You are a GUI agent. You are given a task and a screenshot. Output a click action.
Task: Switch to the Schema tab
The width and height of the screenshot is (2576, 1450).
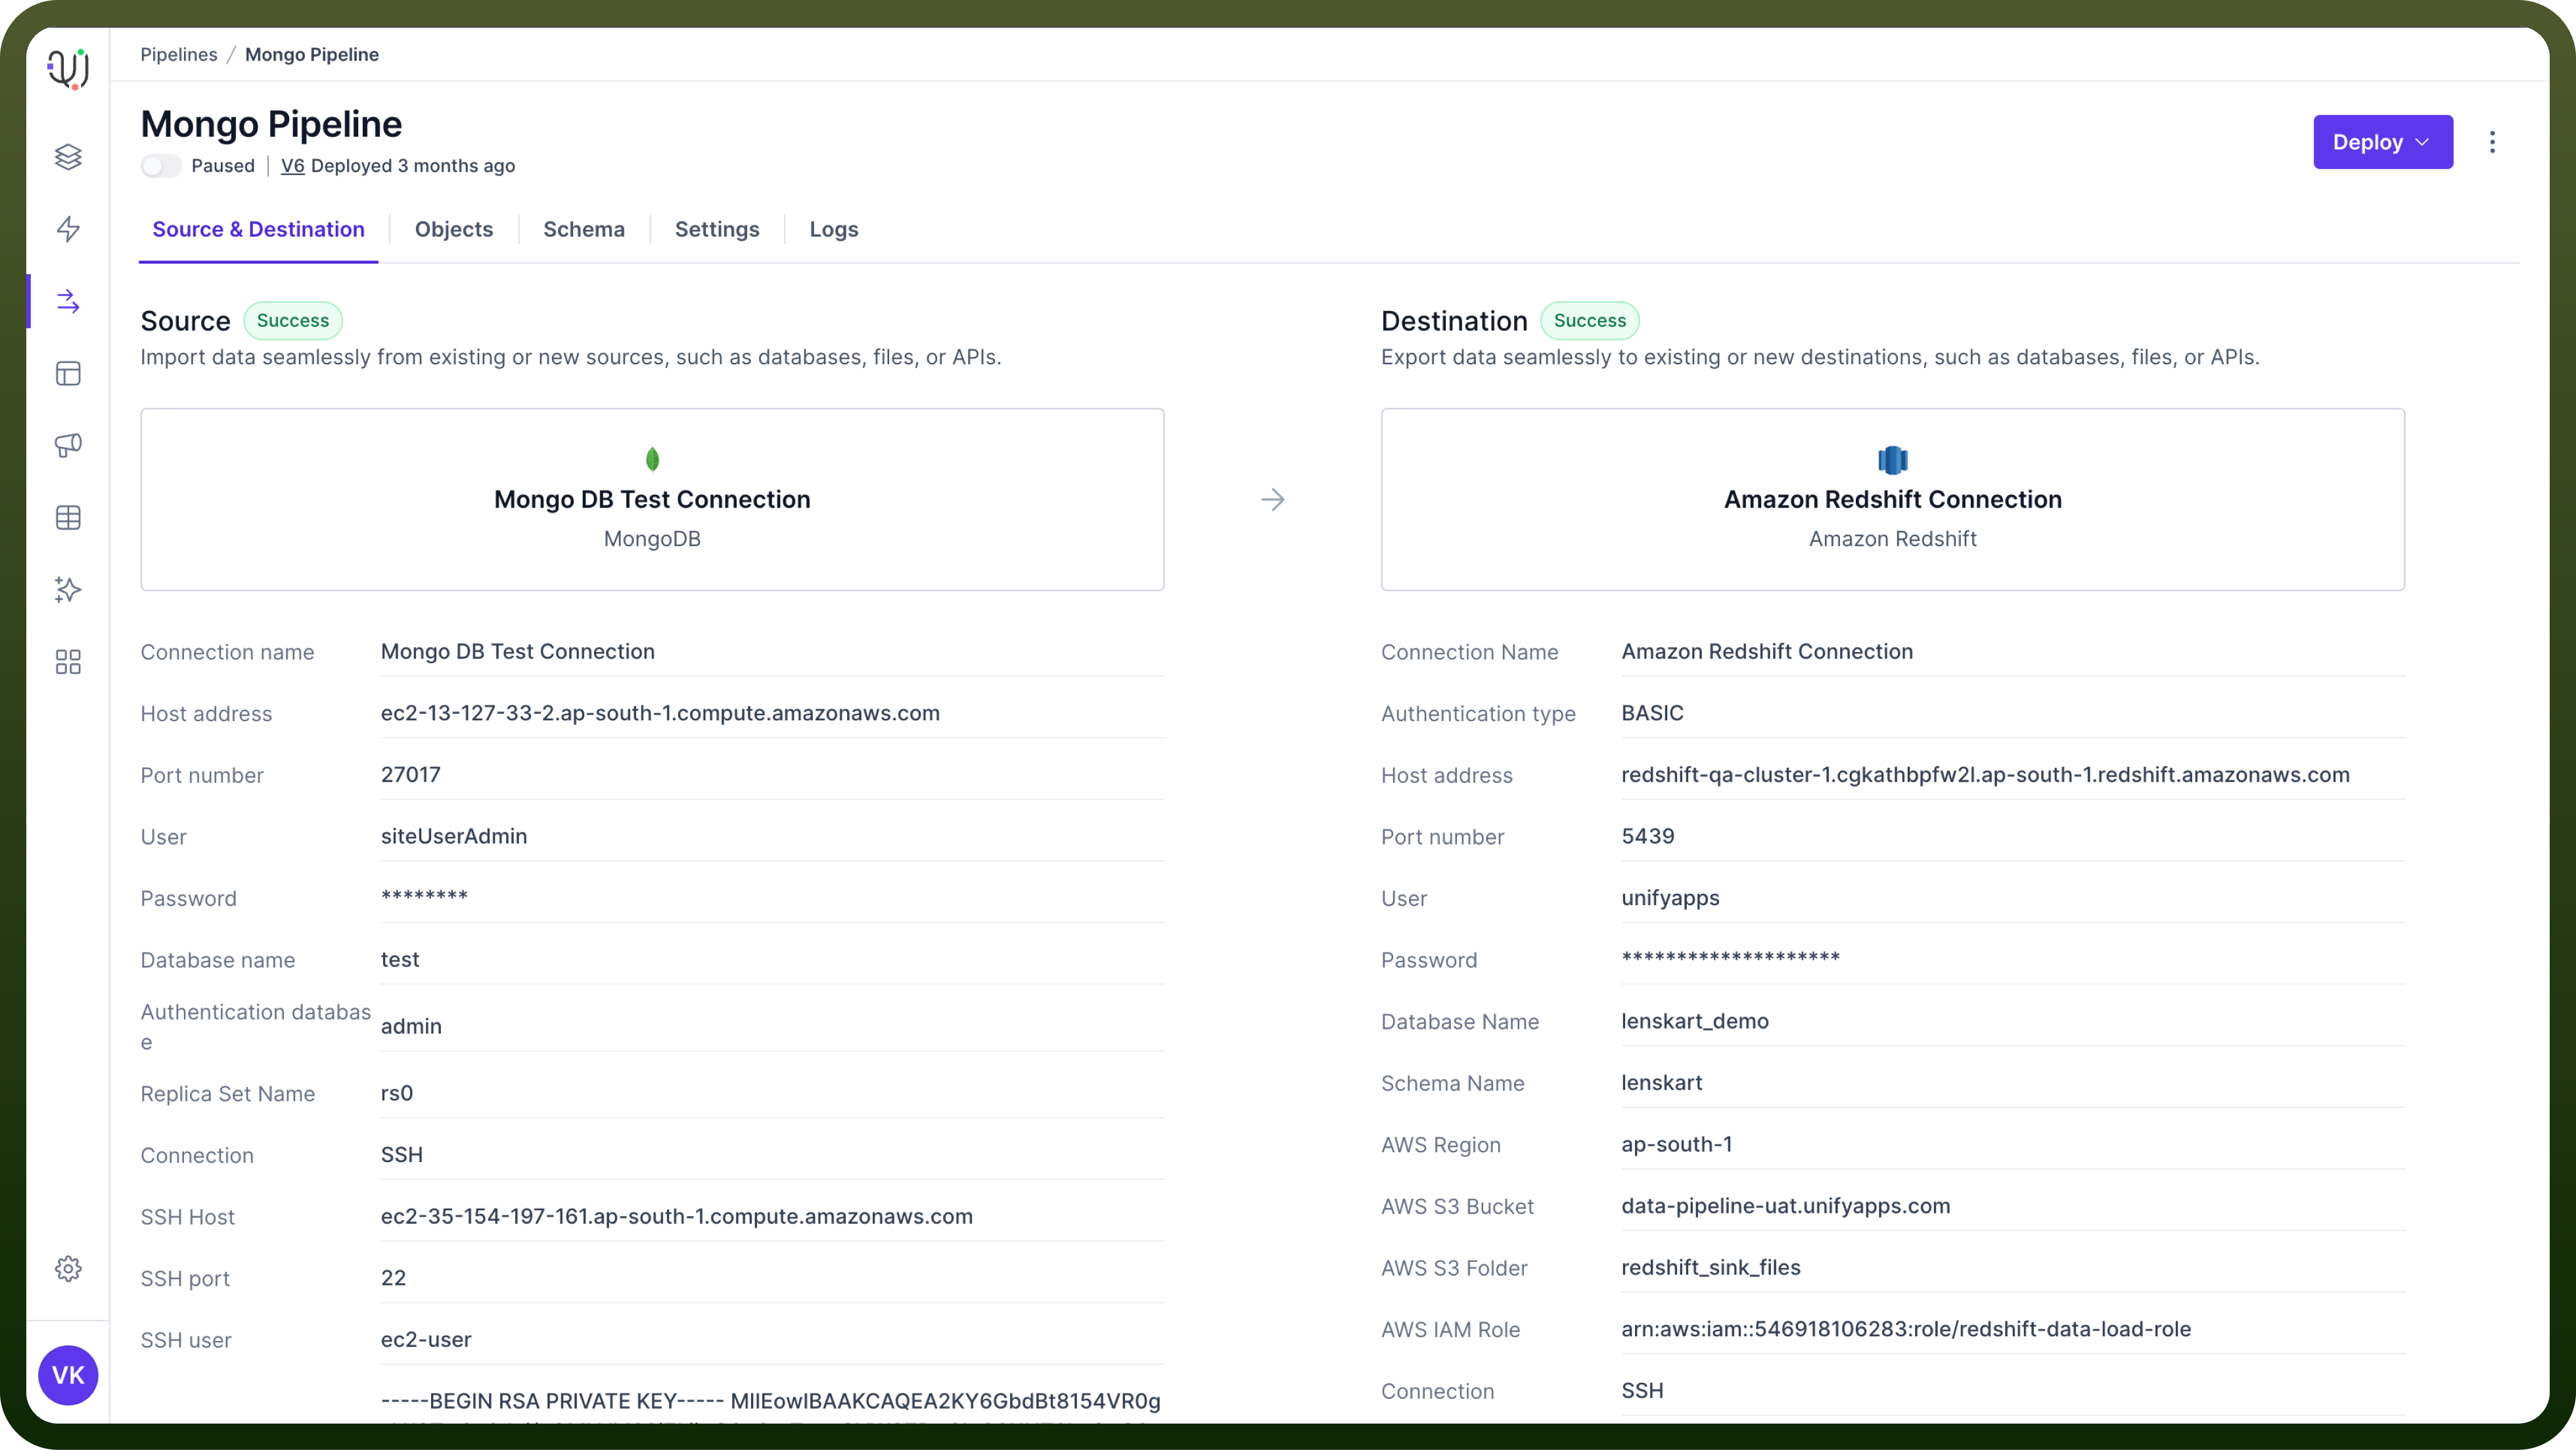(x=584, y=229)
